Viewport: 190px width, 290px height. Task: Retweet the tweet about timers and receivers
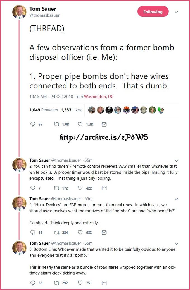(57, 188)
